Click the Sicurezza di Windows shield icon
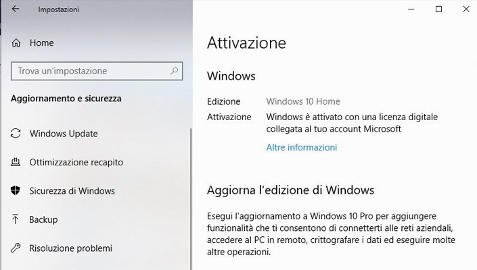The height and width of the screenshot is (270, 477). (x=16, y=191)
